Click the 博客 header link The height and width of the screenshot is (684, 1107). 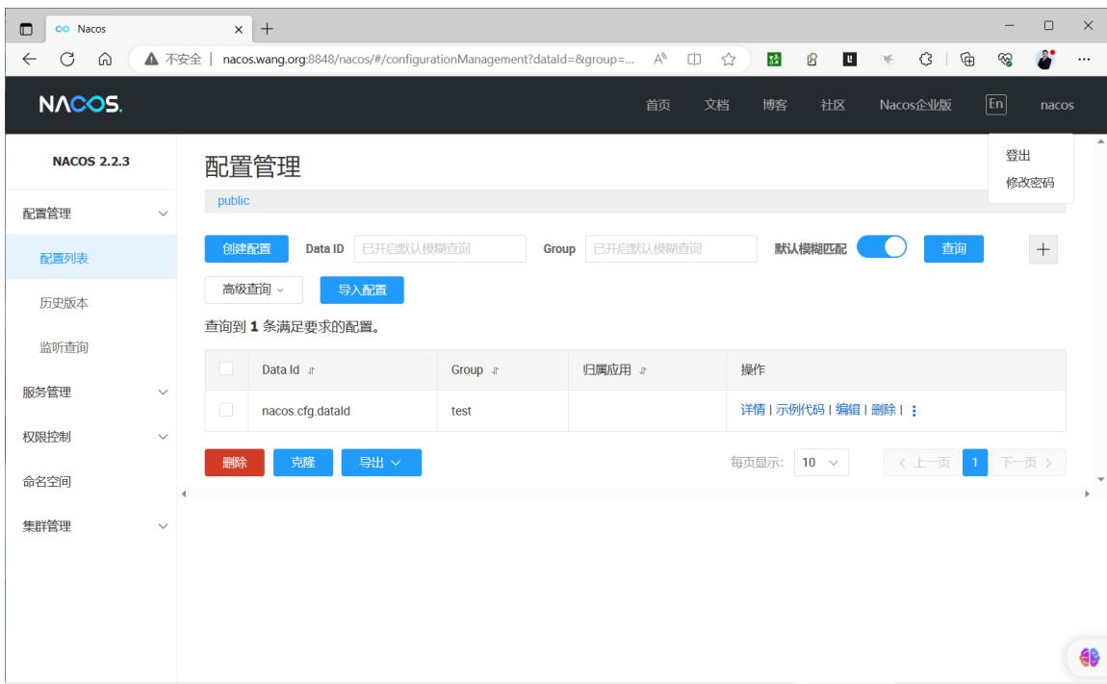pyautogui.click(x=775, y=105)
